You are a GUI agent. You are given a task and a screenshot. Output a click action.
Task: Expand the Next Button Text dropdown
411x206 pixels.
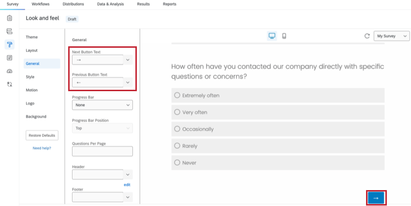point(128,60)
